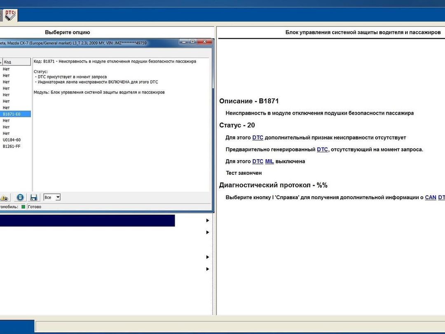This screenshot has width=445, height=334.
Task: Click the warning triangle with power symbol icon
Action: click(x=4, y=198)
